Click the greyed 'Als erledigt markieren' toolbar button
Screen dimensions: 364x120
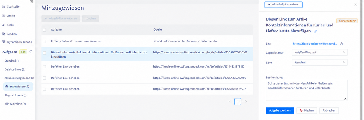point(61,18)
